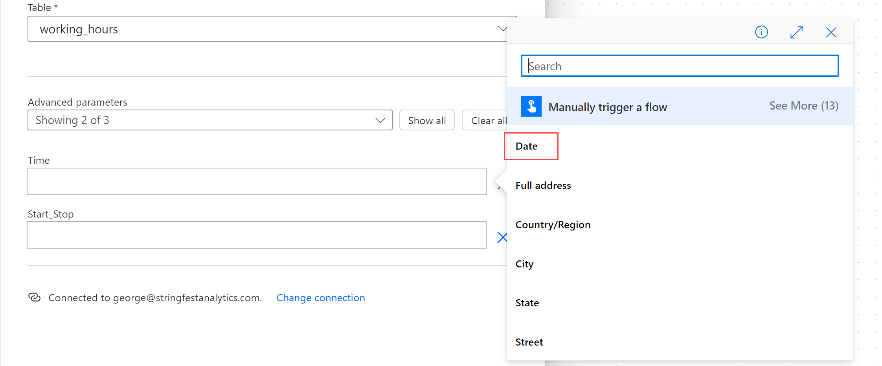Click into the Search dynamic content field
The image size is (882, 366).
pos(680,66)
